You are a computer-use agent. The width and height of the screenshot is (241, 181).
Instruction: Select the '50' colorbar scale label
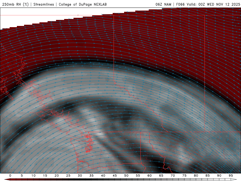point(126,176)
